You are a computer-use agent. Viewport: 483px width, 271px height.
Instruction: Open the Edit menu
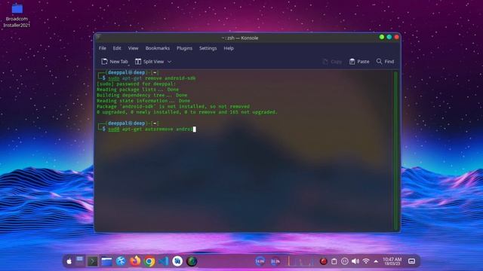117,48
